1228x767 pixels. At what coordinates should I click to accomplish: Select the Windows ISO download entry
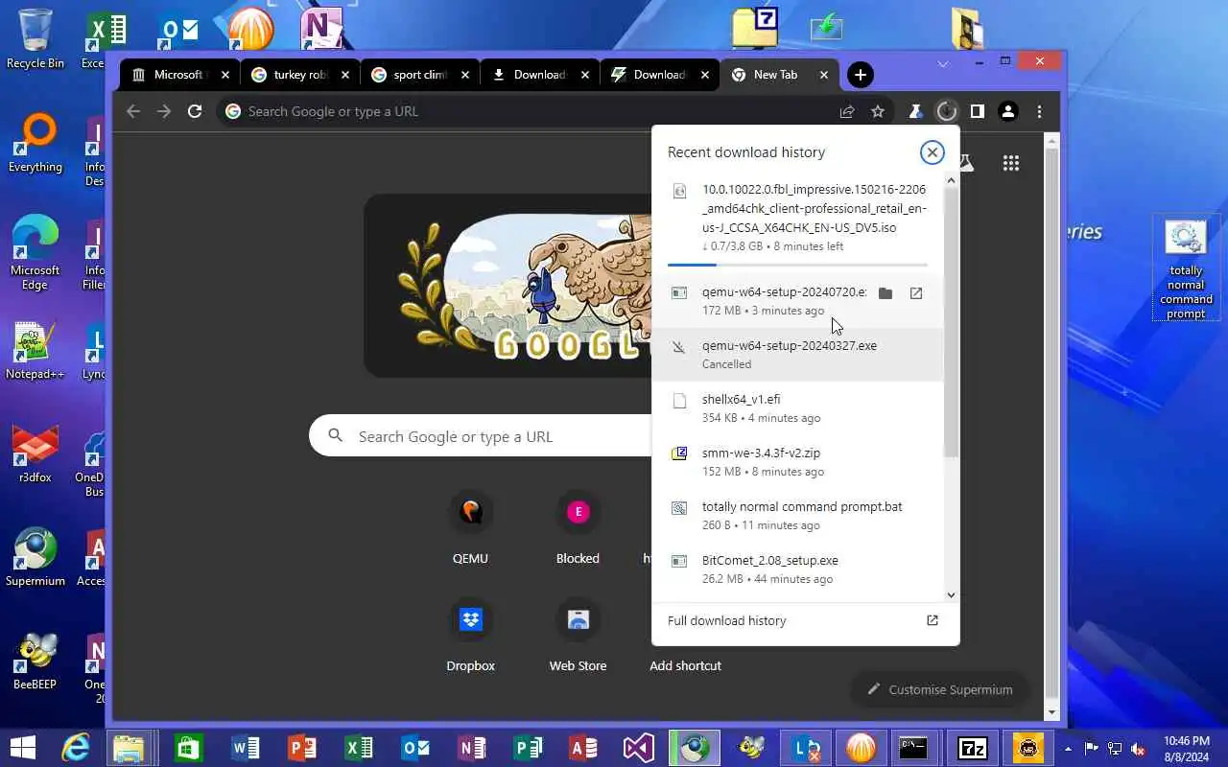(x=798, y=218)
